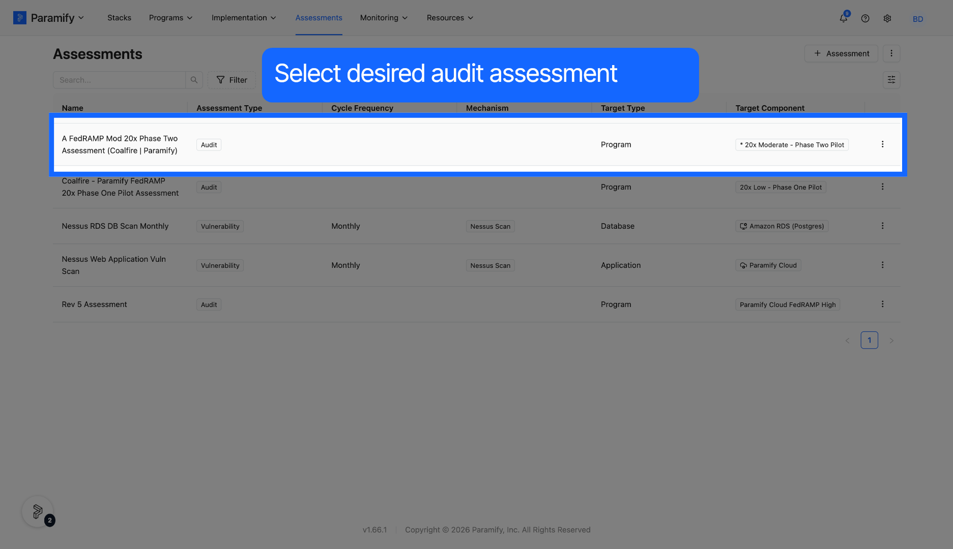Open the Paramify assistant floating icon
Image resolution: width=953 pixels, height=549 pixels.
(x=38, y=511)
